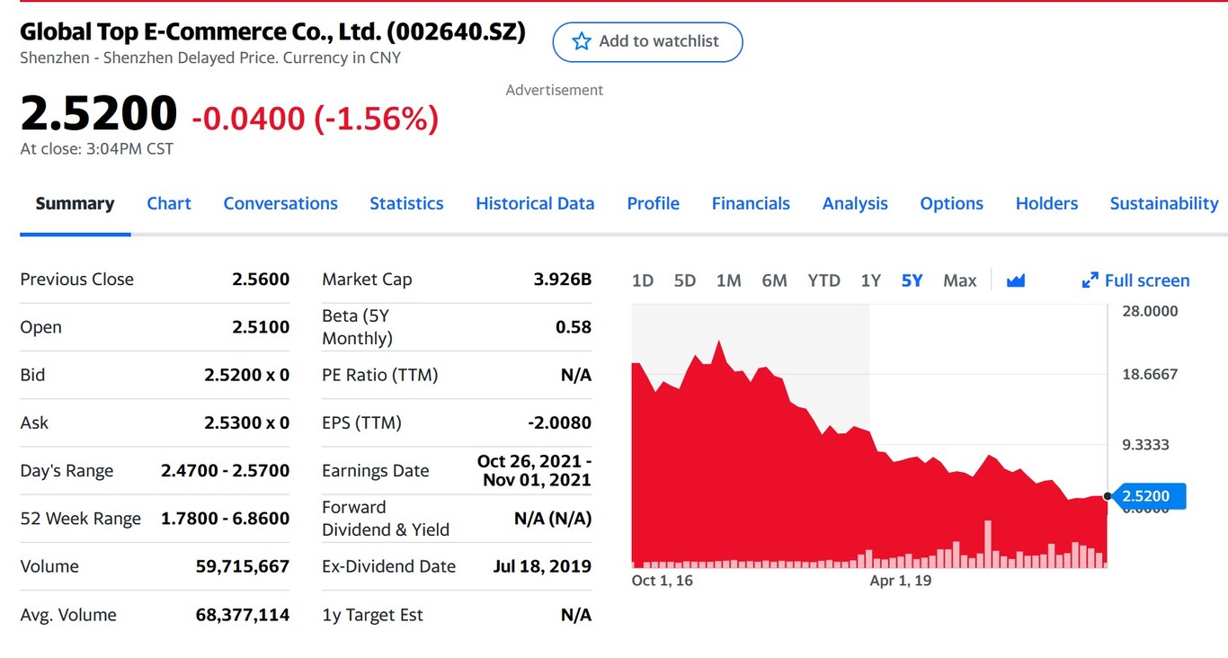
Task: Click the Beta (5Y Monthly) label
Action: (x=357, y=327)
